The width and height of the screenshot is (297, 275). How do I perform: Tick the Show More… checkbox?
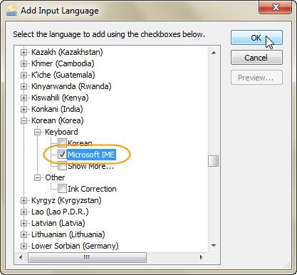(62, 166)
